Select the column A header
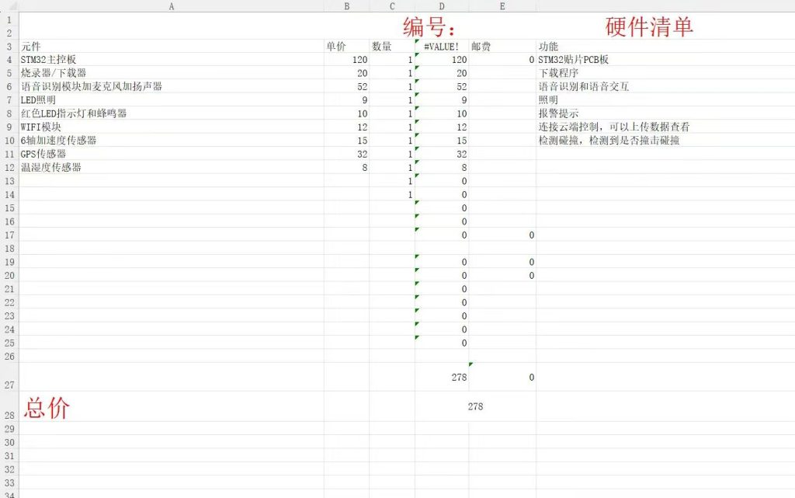 pyautogui.click(x=171, y=5)
